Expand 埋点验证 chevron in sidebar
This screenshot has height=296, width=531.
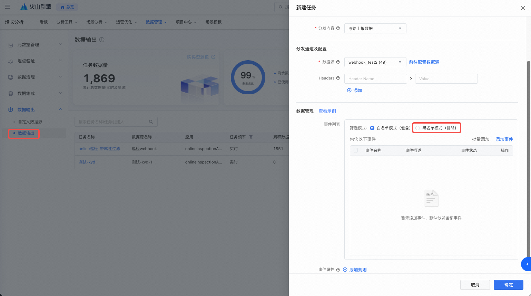[x=60, y=61]
